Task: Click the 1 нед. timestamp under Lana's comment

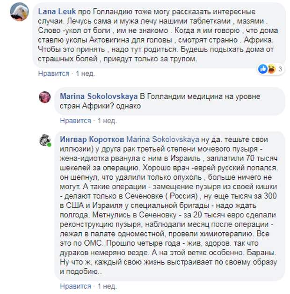Action: click(x=85, y=73)
